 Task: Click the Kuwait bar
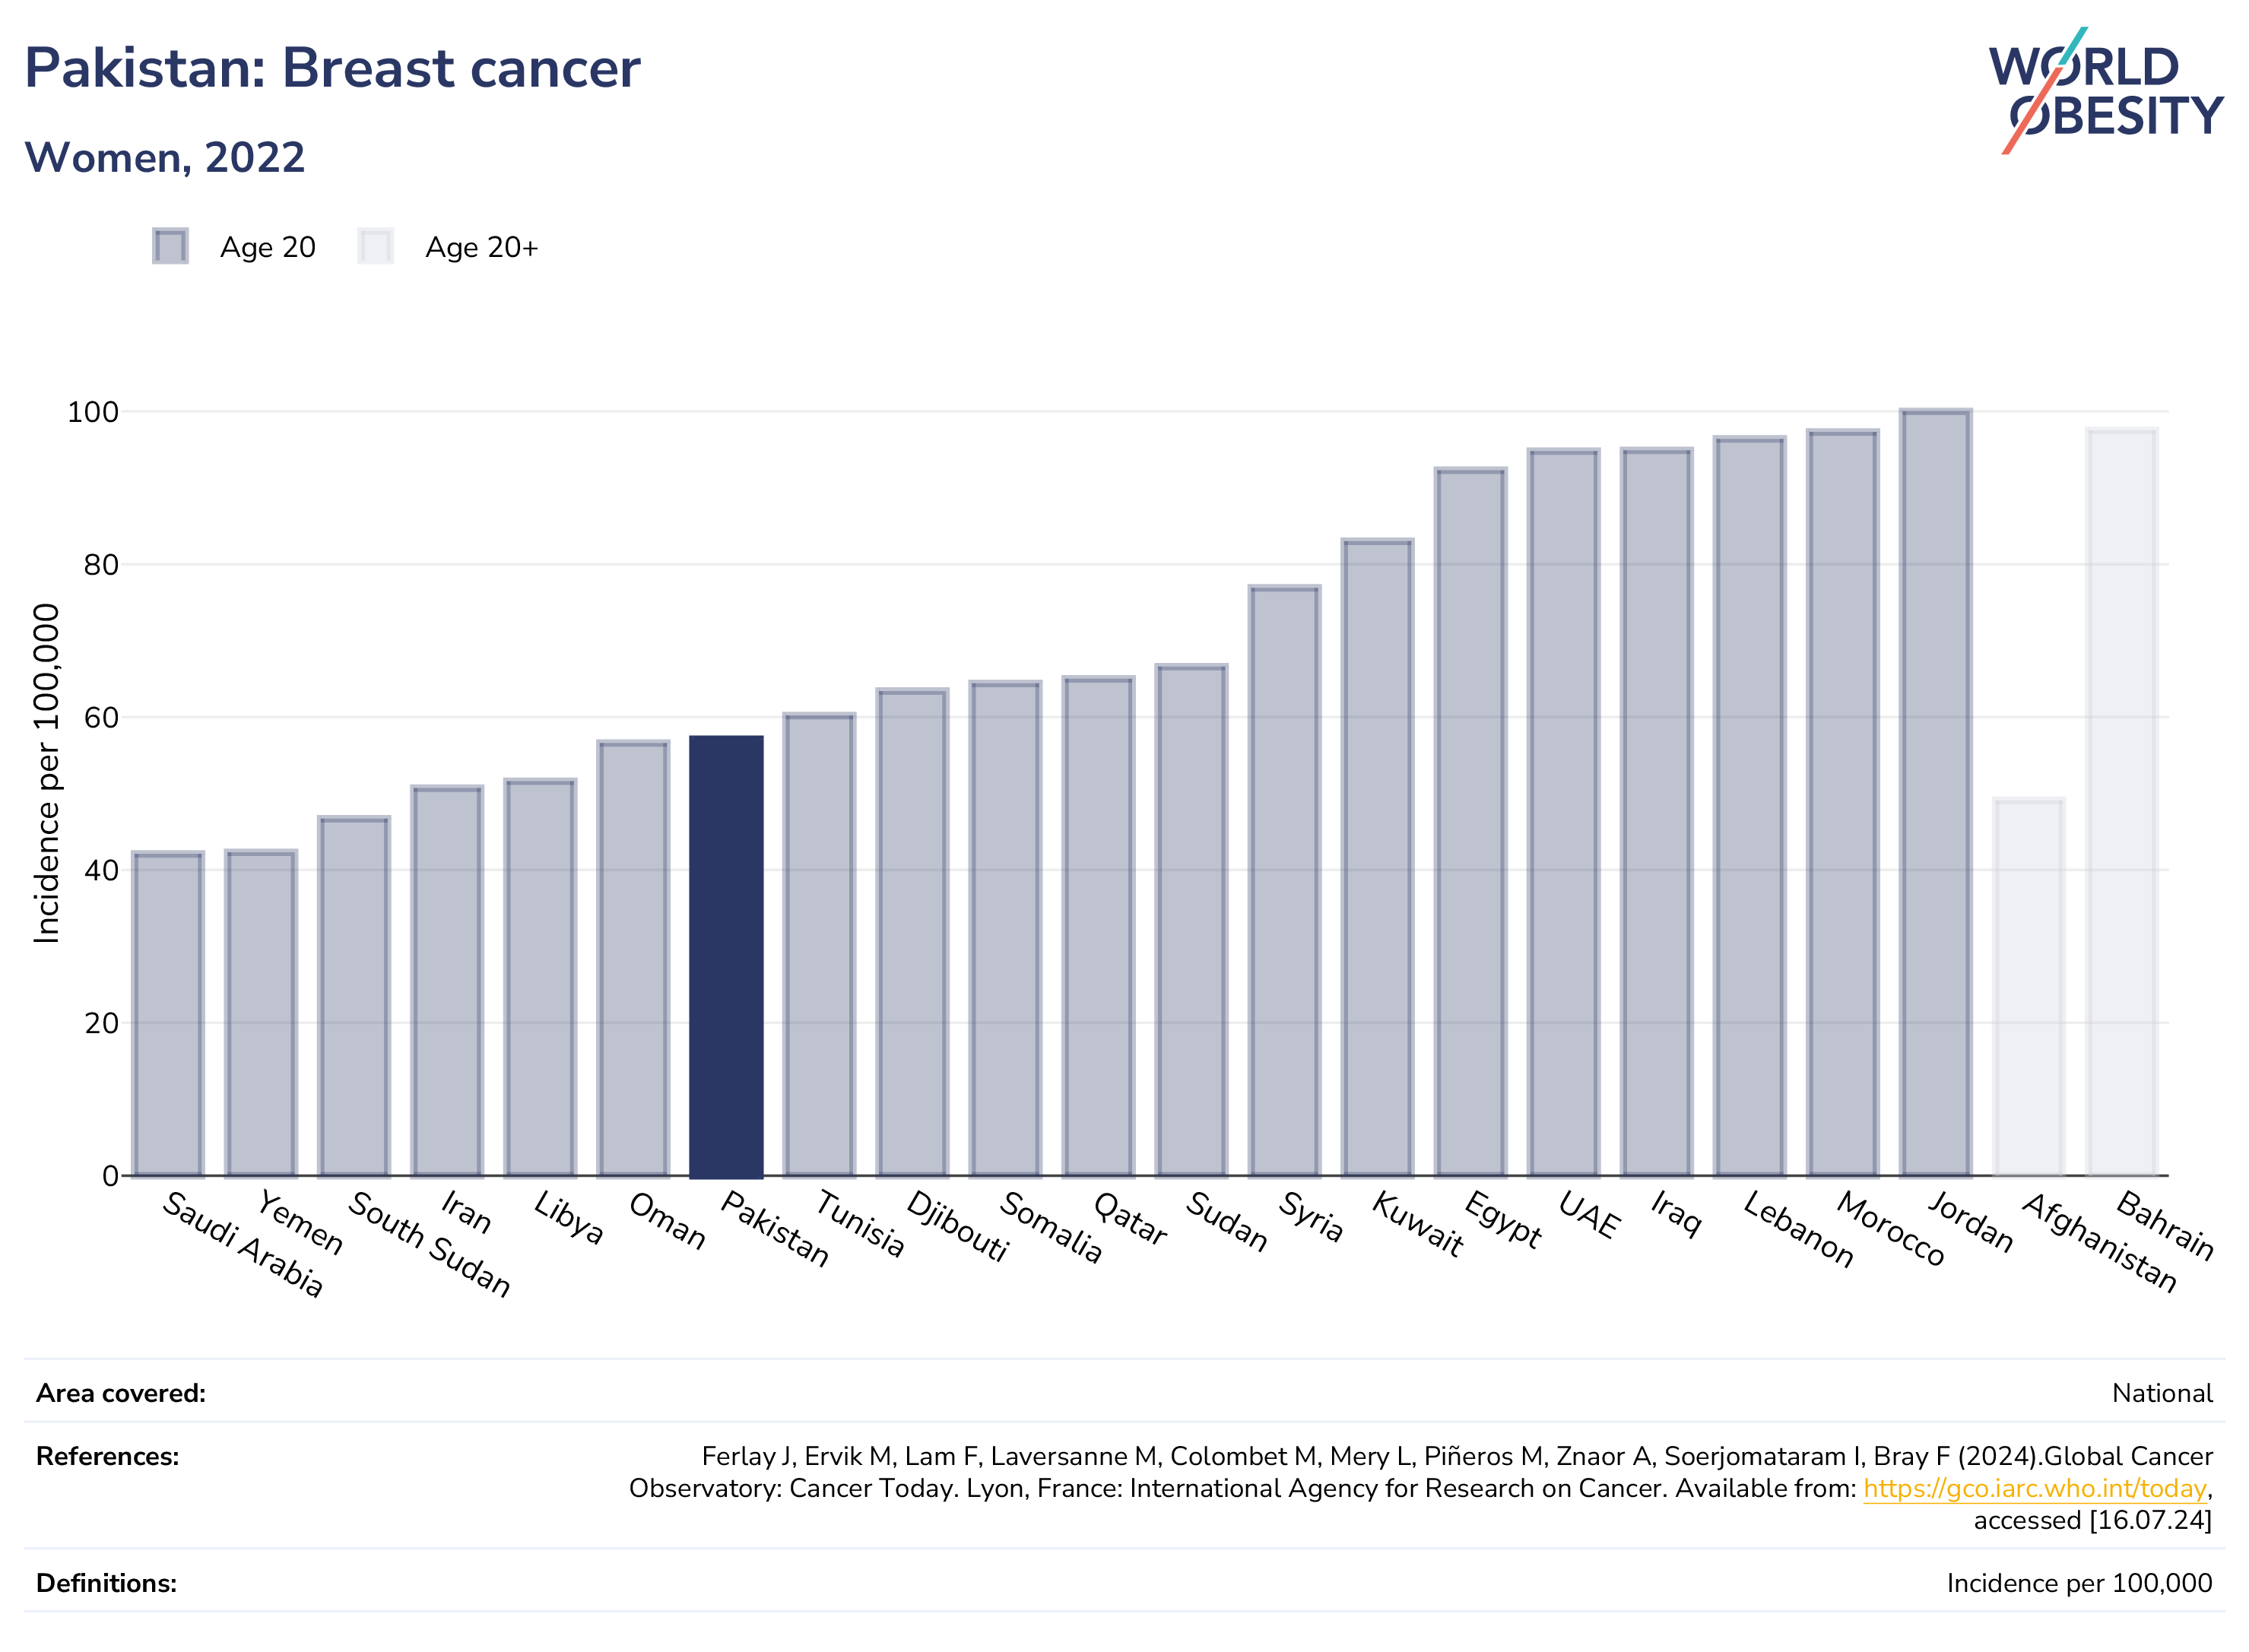1377,858
